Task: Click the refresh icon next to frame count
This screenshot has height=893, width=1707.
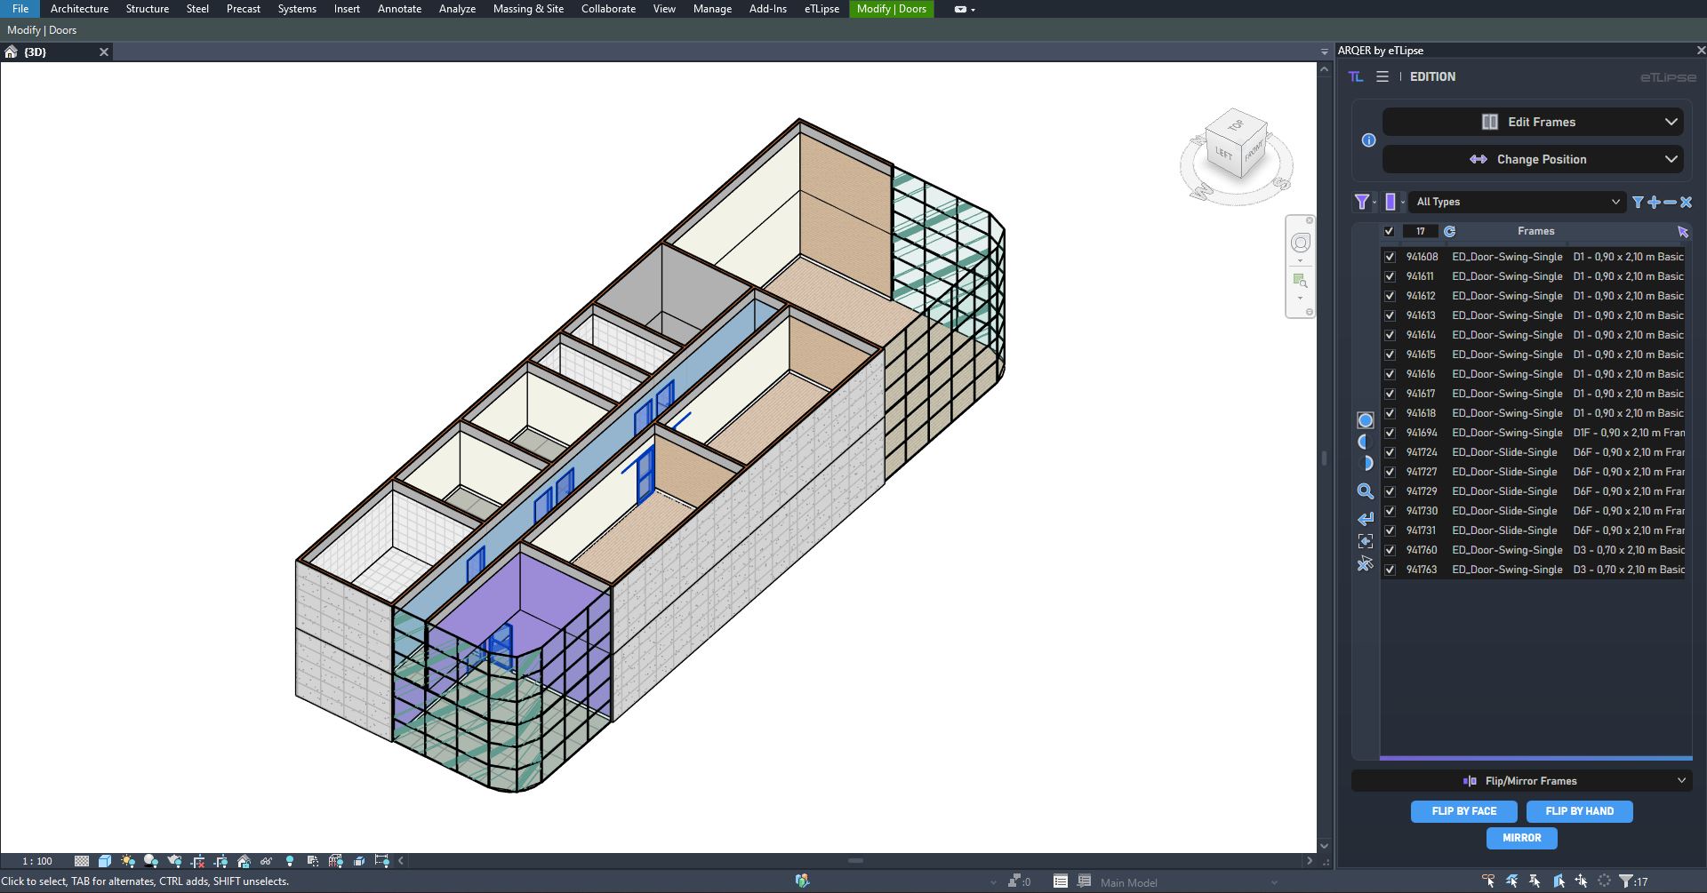Action: coord(1449,232)
